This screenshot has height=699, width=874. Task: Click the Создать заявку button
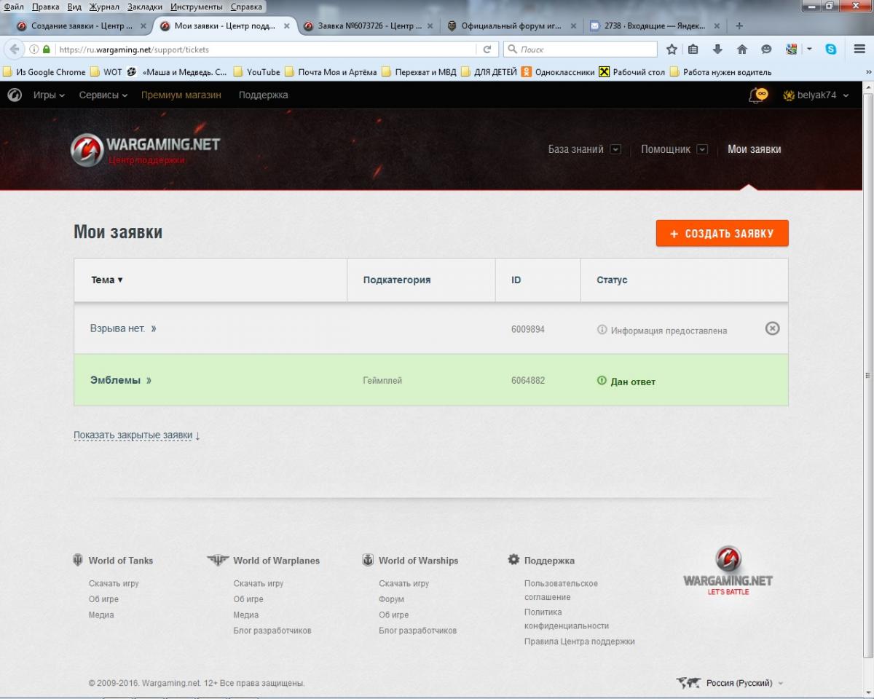click(x=723, y=234)
